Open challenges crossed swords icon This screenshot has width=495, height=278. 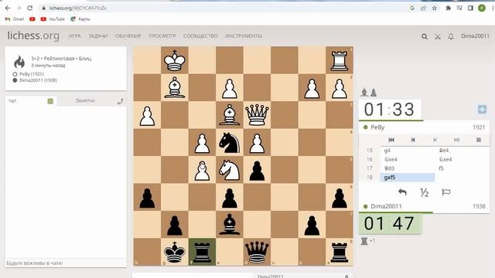438,36
